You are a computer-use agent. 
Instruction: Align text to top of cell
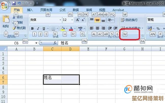point(92,20)
